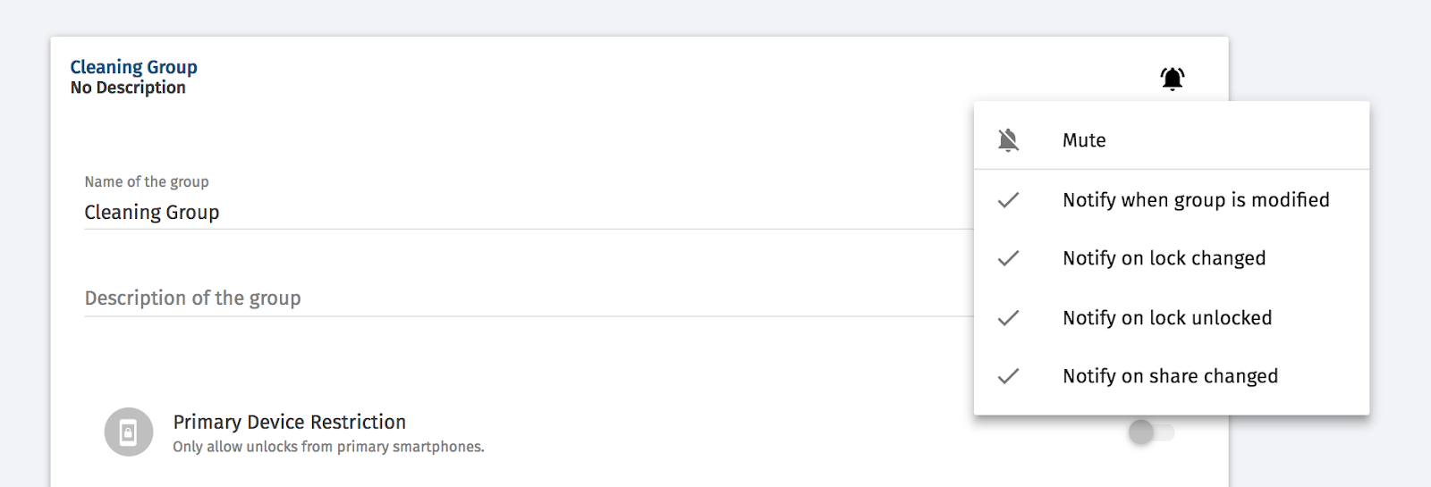1431x487 pixels.
Task: Click the Primary Device Restriction label
Action: 290,422
